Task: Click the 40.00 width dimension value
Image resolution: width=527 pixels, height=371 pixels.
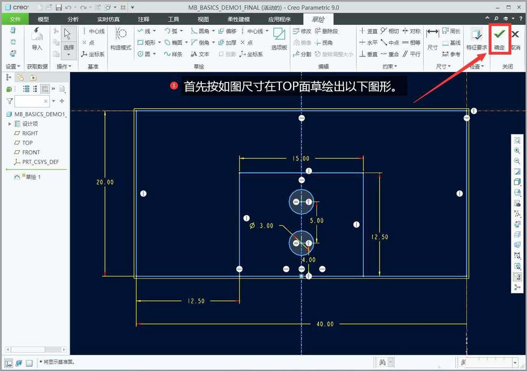Action: (325, 324)
